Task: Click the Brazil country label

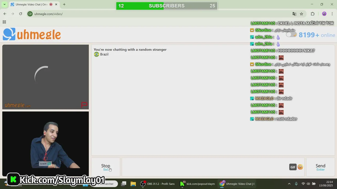Action: pyautogui.click(x=104, y=54)
